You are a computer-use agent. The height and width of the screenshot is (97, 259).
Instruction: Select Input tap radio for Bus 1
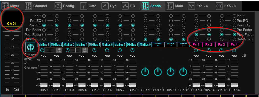(x=44, y=16)
